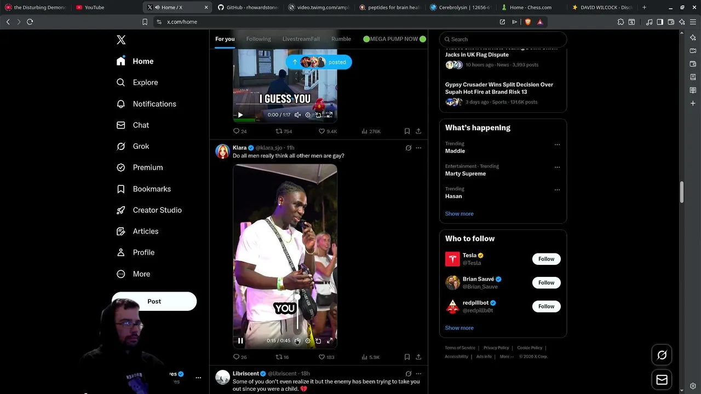View analytics showing 5.9K views on Klara's post
Screen dimensions: 701x394
pos(371,357)
